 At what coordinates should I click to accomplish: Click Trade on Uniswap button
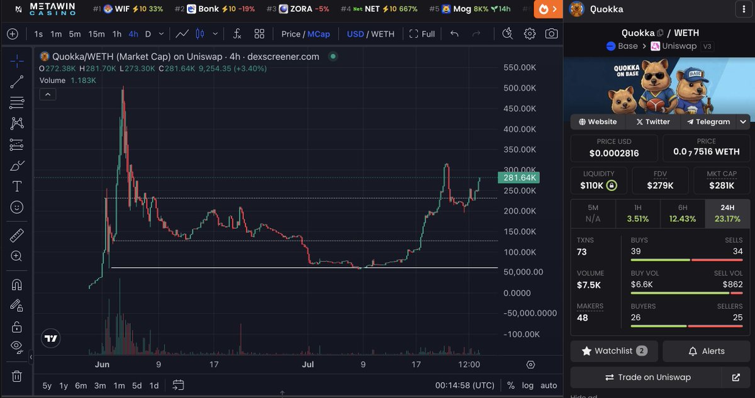(x=647, y=377)
